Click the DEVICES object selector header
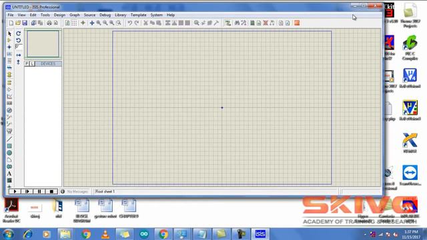The width and height of the screenshot is (427, 240). pos(48,64)
